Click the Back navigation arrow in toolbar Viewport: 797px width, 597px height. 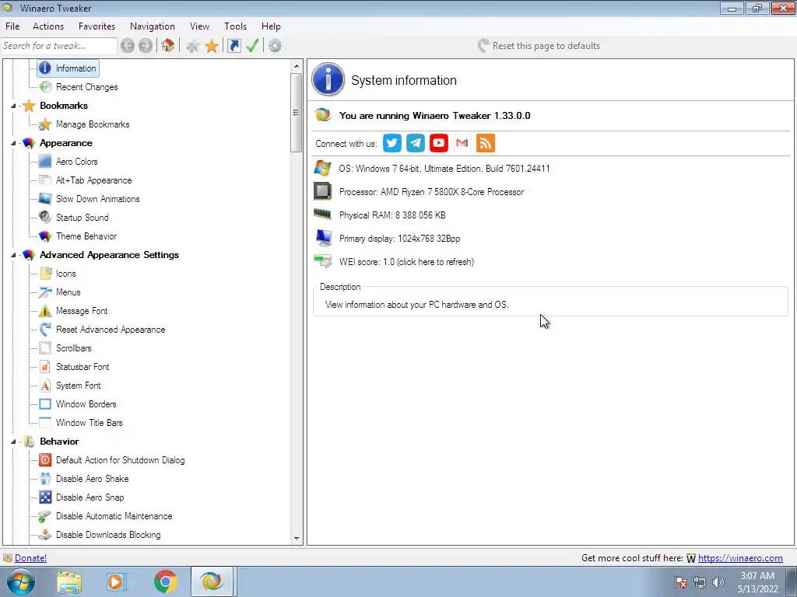pos(128,46)
